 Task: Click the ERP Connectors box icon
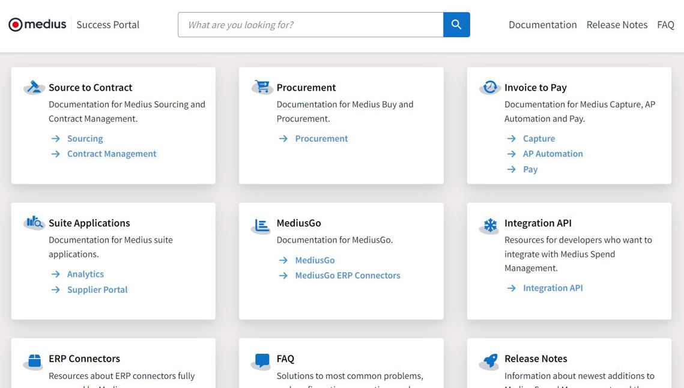tap(34, 361)
